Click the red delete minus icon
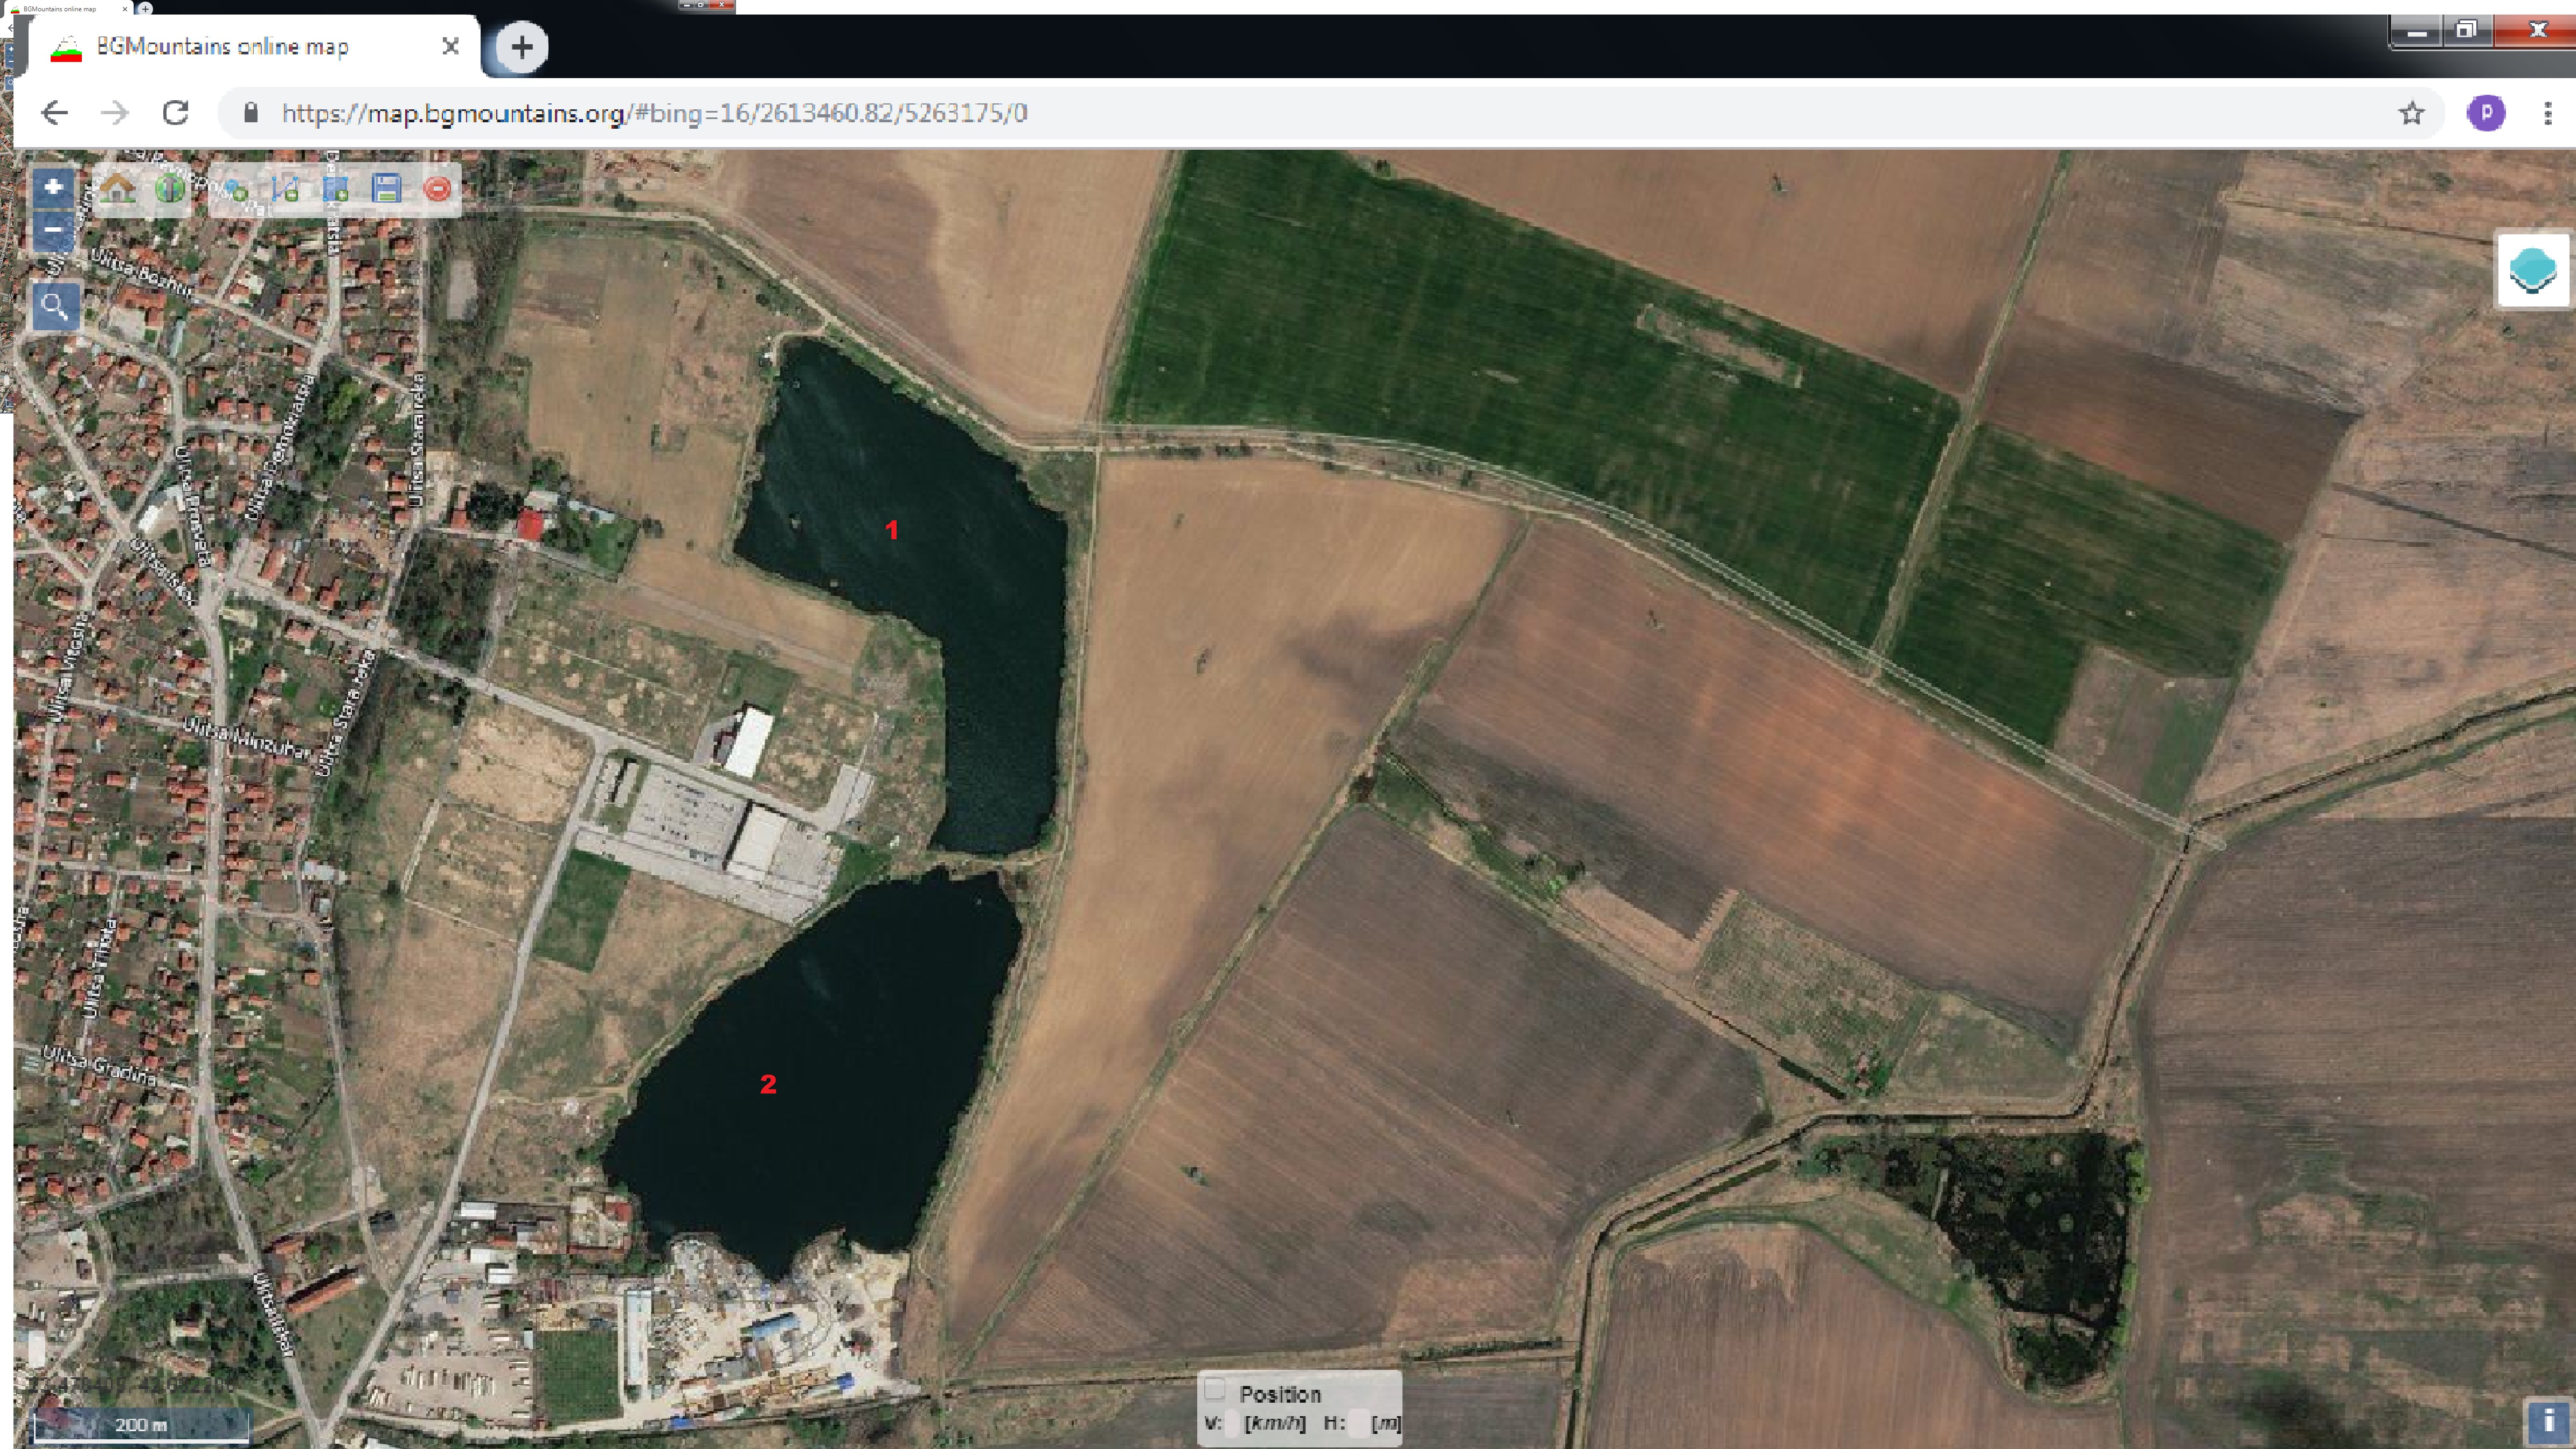 437,189
